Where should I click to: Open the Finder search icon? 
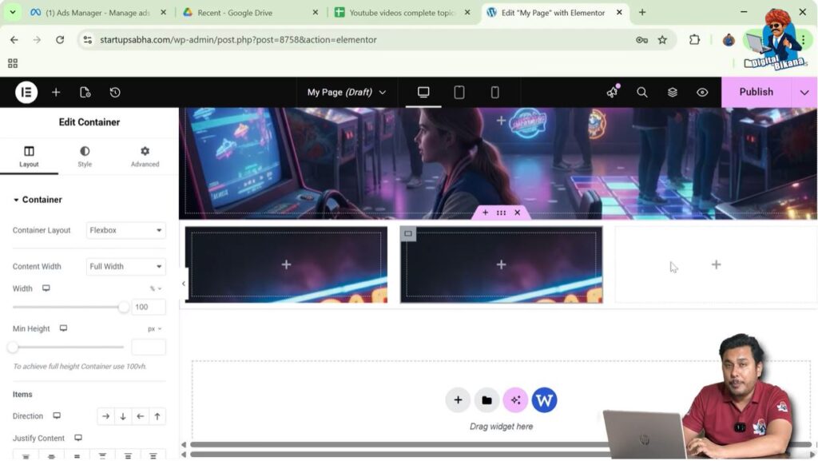point(642,93)
